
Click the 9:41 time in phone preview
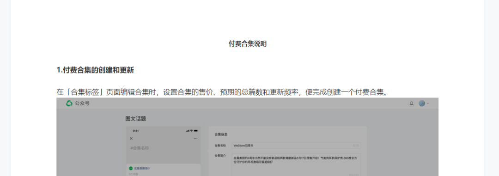[x=135, y=131]
